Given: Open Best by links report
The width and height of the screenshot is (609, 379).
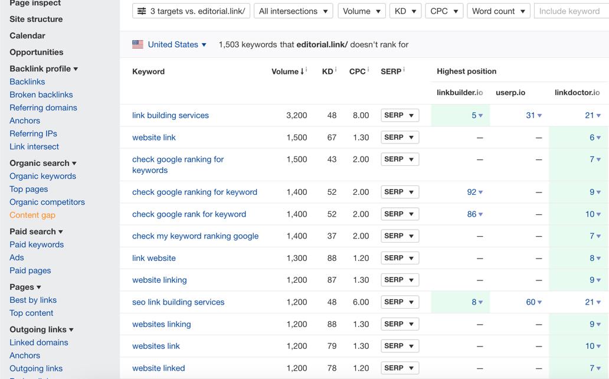Looking at the screenshot, I should point(33,300).
